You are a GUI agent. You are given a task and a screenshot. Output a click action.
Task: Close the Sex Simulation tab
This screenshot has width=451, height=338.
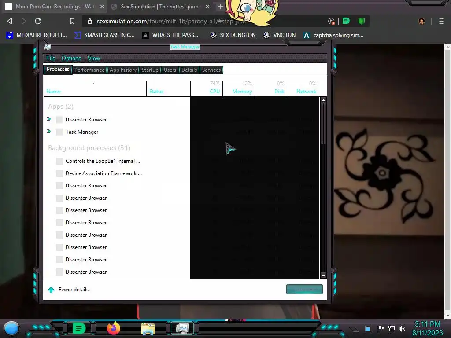207,7
